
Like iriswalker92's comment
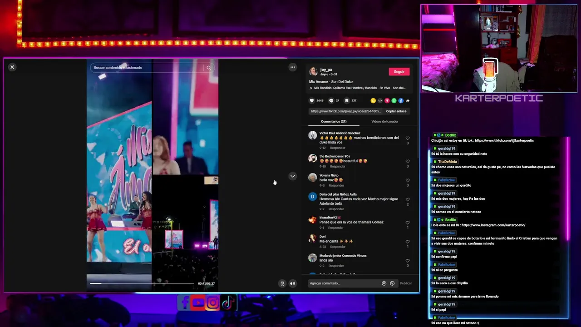point(407,223)
